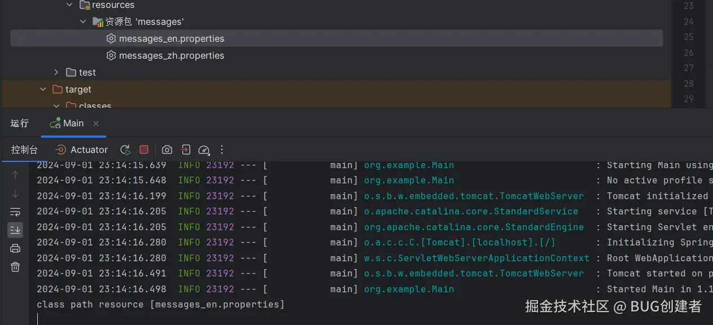
Task: Expand the test folder
Action: [x=56, y=72]
